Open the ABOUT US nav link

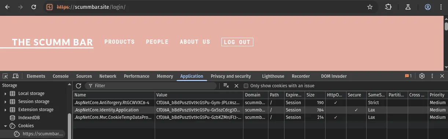tap(195, 42)
